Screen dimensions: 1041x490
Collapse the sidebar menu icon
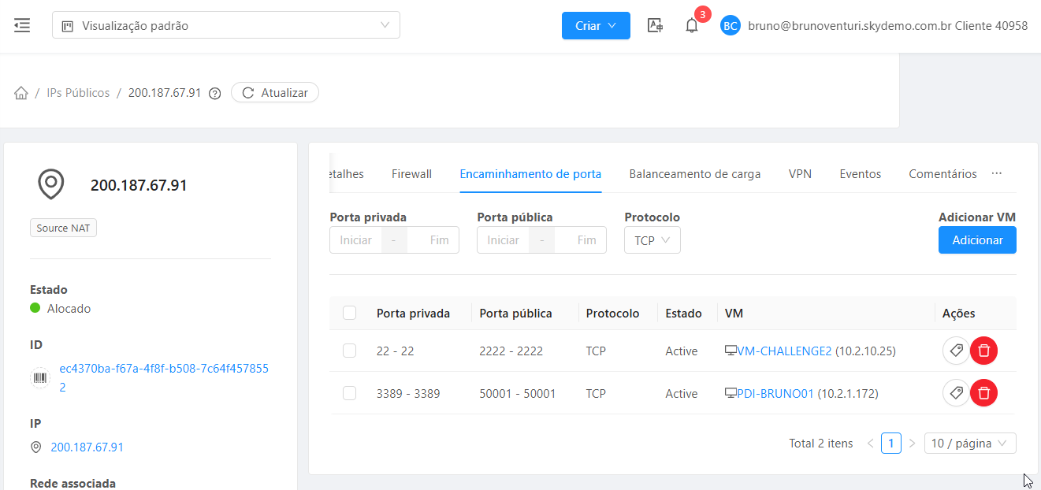coord(22,25)
